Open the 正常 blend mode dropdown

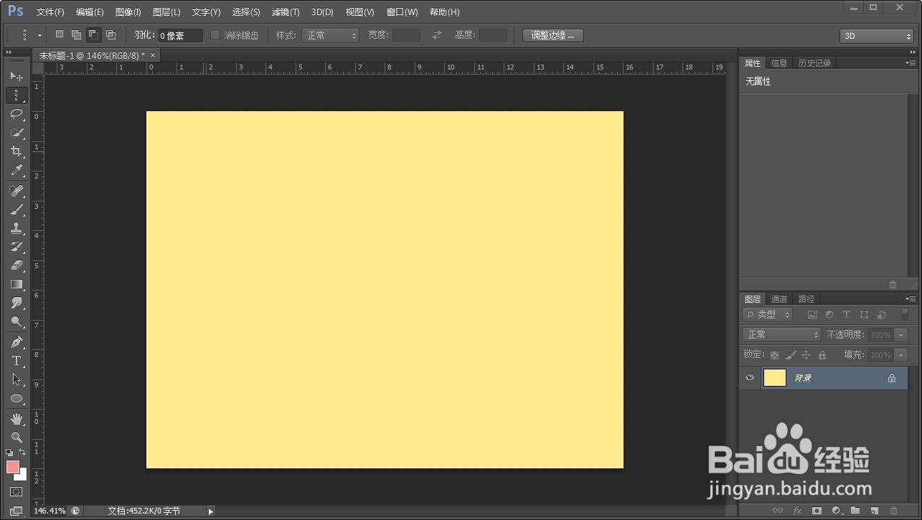click(781, 335)
